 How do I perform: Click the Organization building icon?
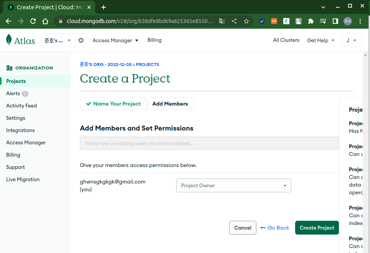(x=9, y=68)
